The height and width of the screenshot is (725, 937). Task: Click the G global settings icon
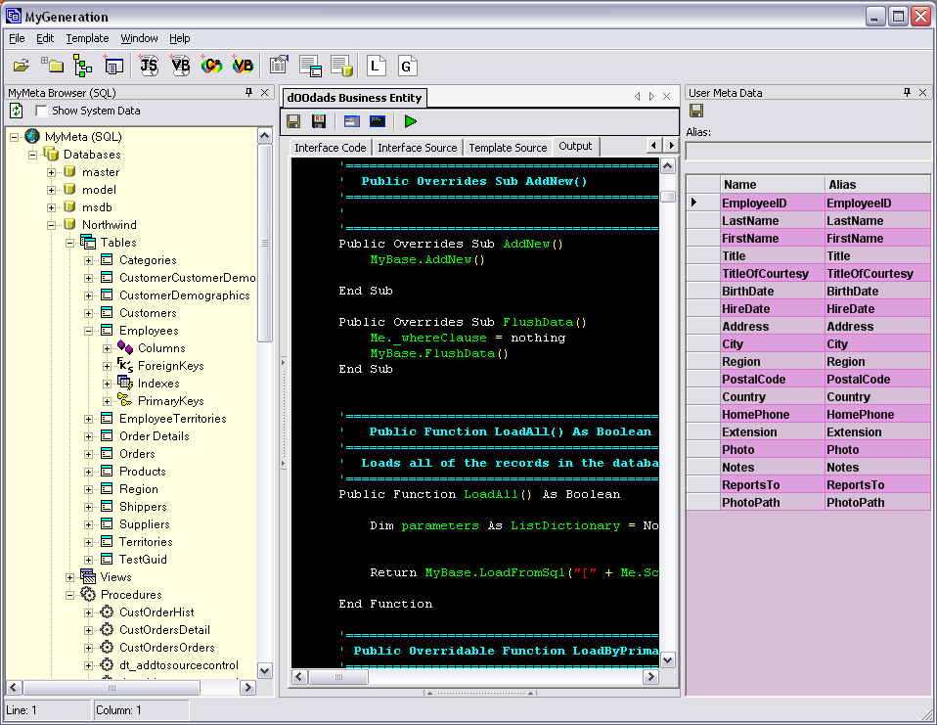click(407, 66)
